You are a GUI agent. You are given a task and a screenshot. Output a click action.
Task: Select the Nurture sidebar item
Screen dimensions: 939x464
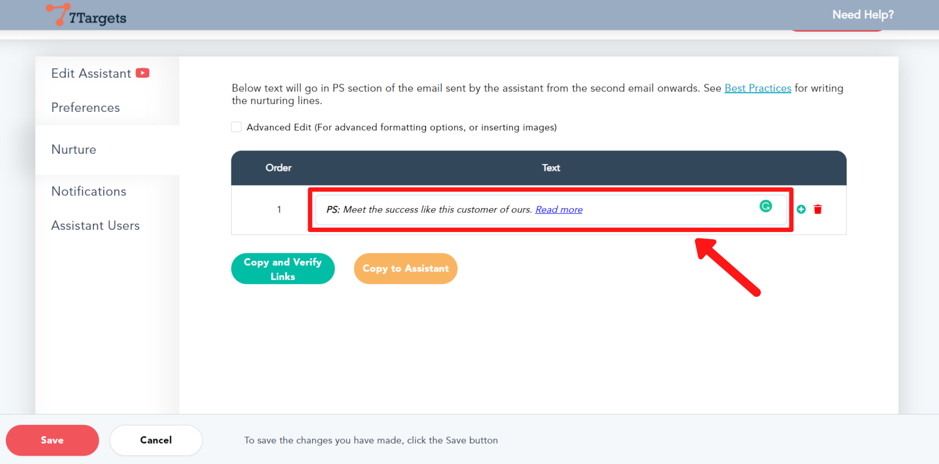point(74,149)
